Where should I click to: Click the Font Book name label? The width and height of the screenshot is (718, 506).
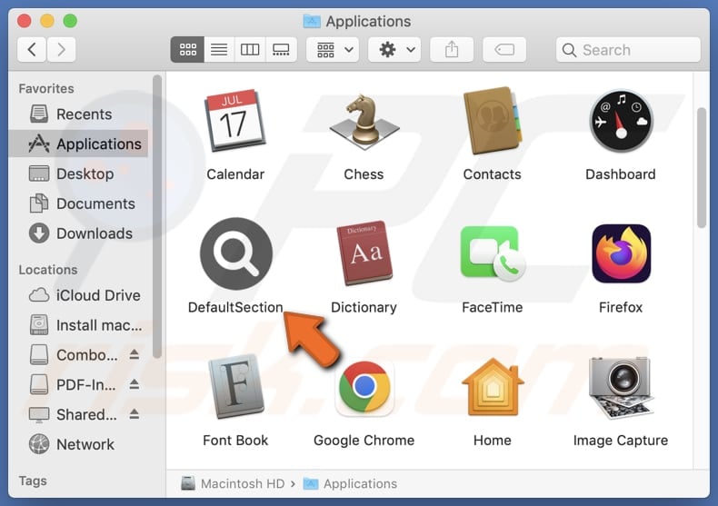pyautogui.click(x=235, y=440)
